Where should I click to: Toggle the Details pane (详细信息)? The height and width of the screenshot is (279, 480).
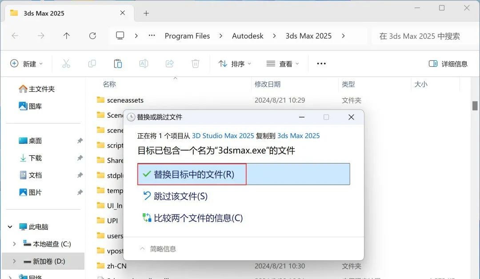(x=448, y=64)
